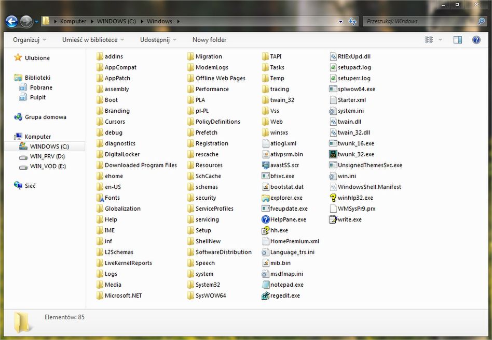
Task: Select the notepad.exe icon
Action: [x=265, y=285]
